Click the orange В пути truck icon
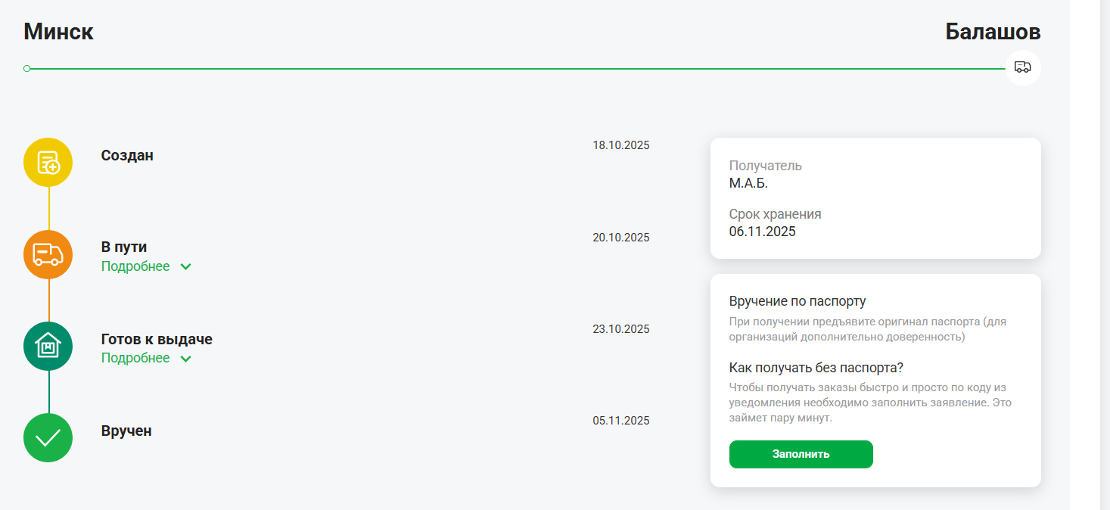This screenshot has height=510, width=1110. click(x=48, y=254)
